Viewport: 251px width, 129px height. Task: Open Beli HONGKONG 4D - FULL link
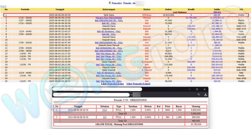click(109, 48)
